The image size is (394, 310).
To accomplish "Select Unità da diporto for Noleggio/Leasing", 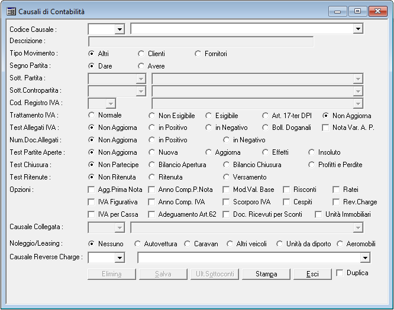I will [x=279, y=244].
